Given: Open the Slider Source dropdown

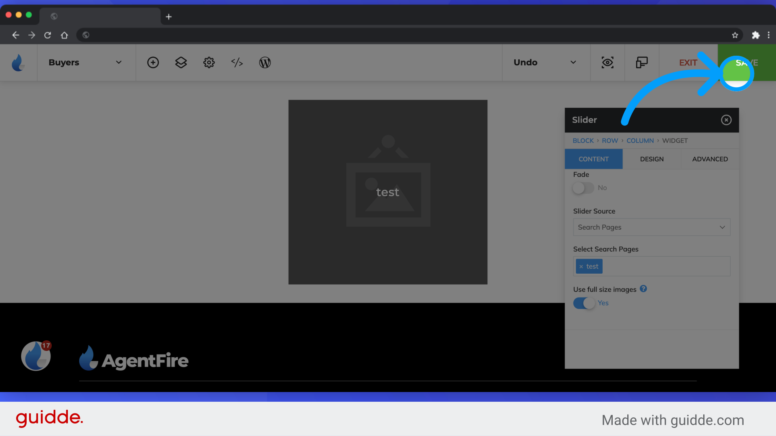Looking at the screenshot, I should [x=652, y=227].
